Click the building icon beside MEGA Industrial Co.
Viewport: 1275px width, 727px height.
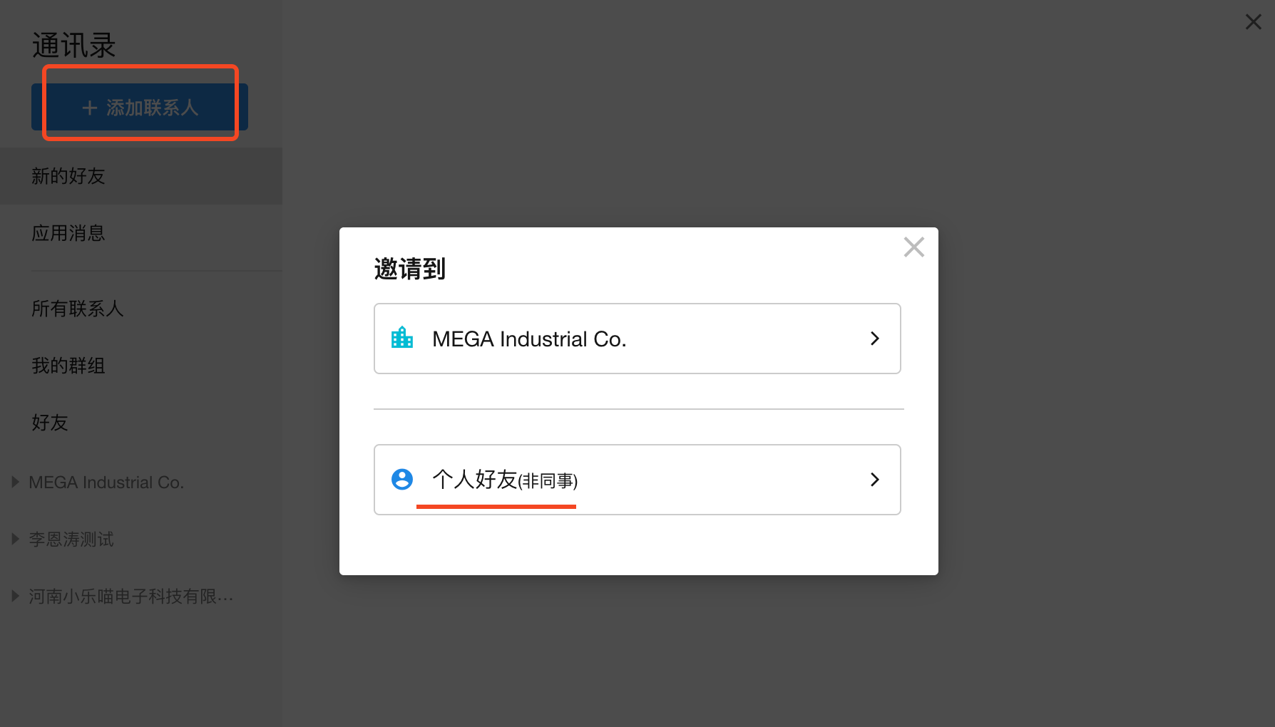click(402, 338)
